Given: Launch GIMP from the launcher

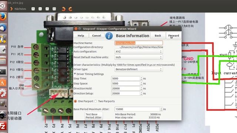Looking at the screenshot, I should point(3,104).
